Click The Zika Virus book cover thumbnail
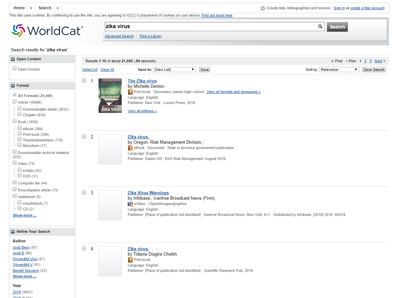This screenshot has width=398, height=298. (x=110, y=96)
